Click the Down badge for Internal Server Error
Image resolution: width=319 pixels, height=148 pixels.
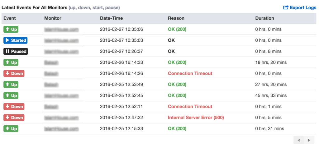point(14,118)
